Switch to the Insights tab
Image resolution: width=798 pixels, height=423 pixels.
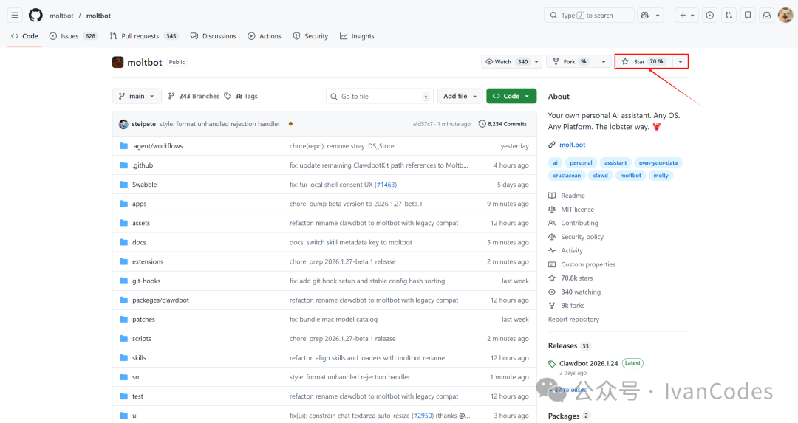click(x=358, y=36)
